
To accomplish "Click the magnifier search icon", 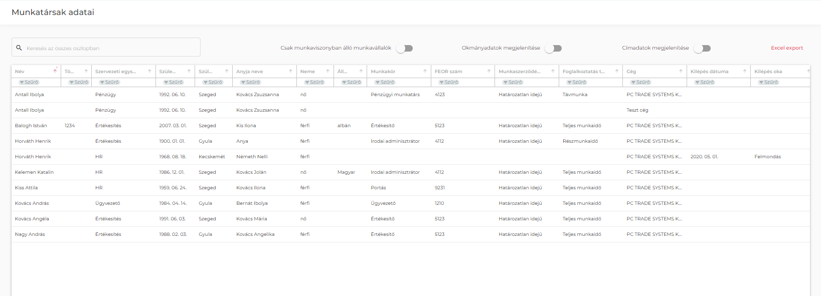I will click(x=19, y=48).
